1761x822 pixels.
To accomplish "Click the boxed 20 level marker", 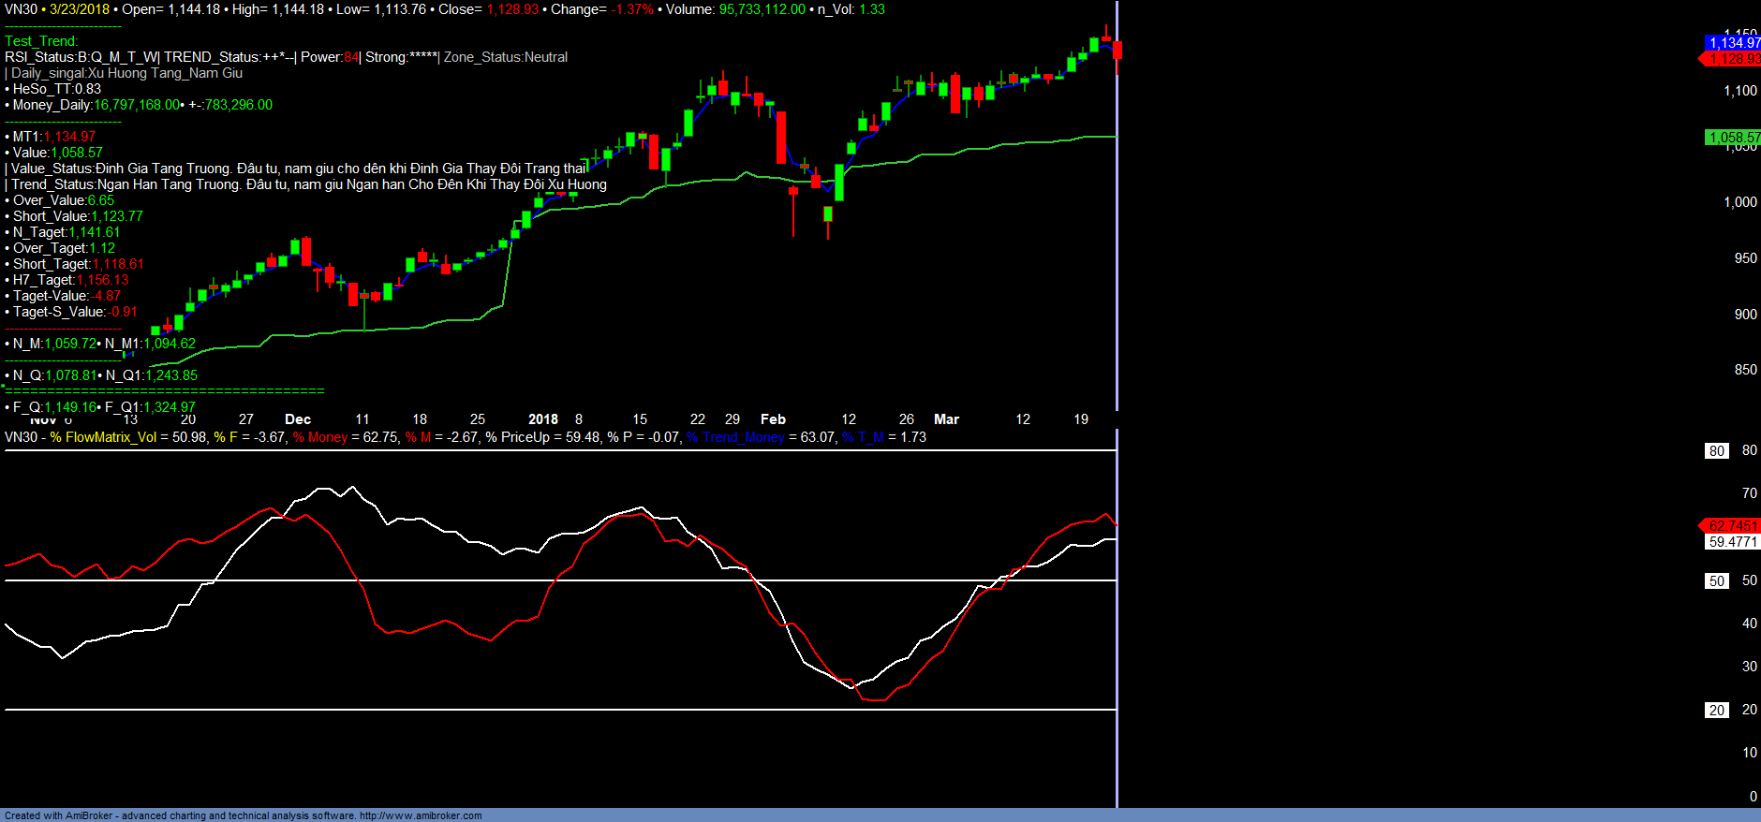I will (1716, 711).
